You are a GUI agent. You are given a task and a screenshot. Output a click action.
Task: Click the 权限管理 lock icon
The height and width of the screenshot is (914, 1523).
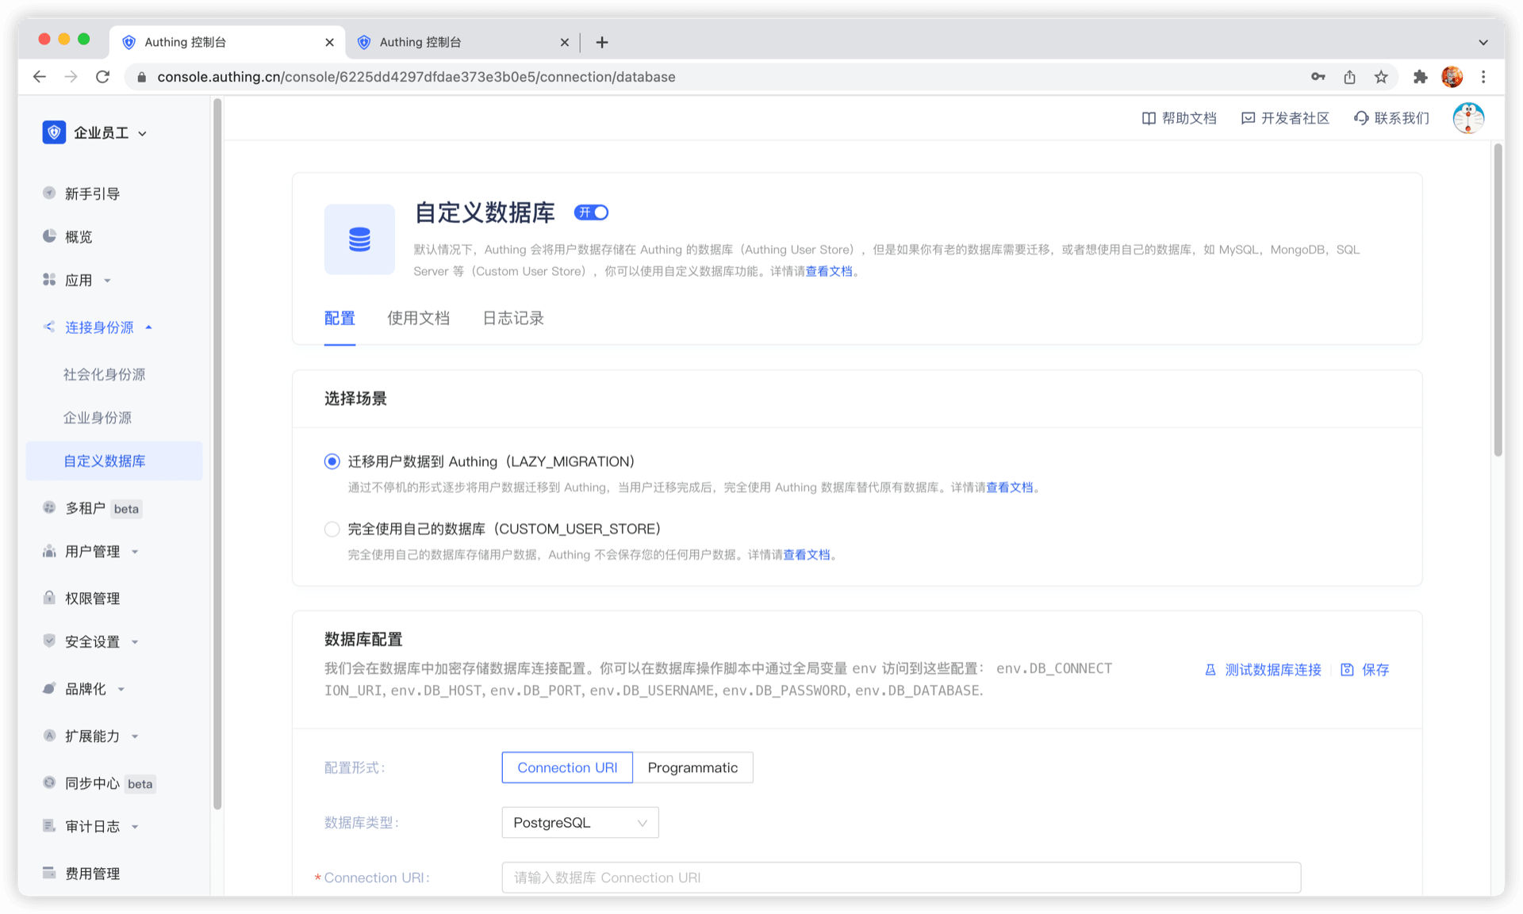pyautogui.click(x=49, y=598)
